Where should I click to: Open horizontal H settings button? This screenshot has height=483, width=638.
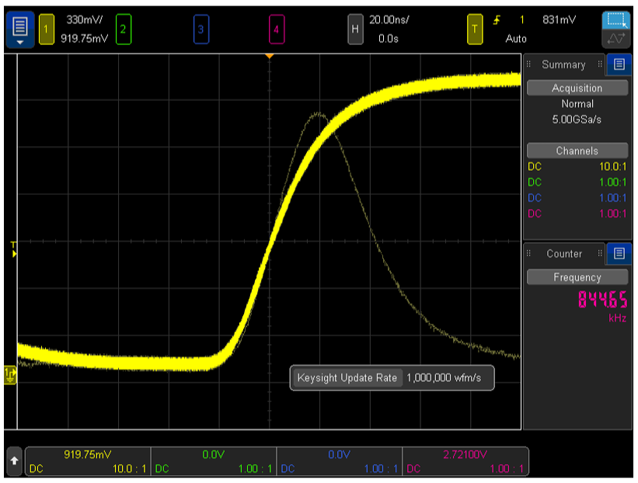(355, 30)
